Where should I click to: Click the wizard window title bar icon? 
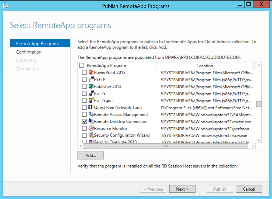6,6
